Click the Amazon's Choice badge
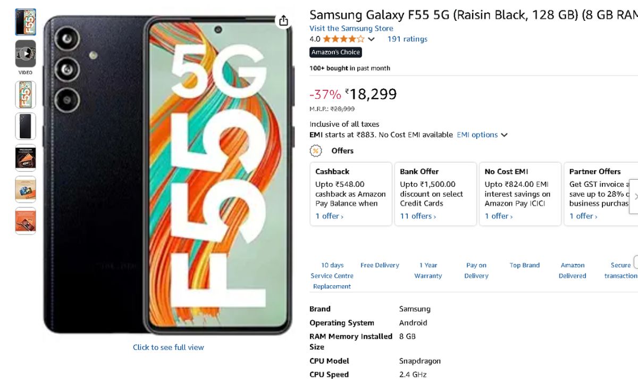 [x=336, y=52]
